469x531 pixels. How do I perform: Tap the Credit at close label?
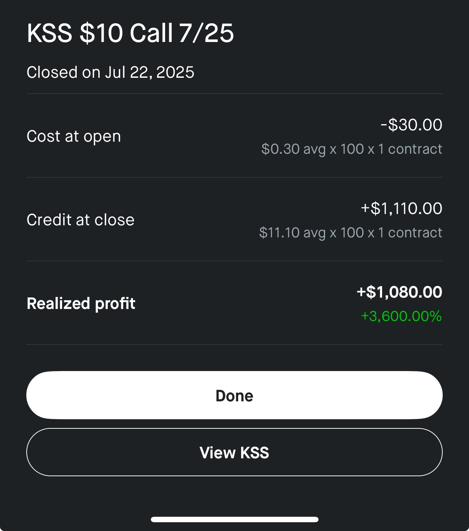pos(80,220)
